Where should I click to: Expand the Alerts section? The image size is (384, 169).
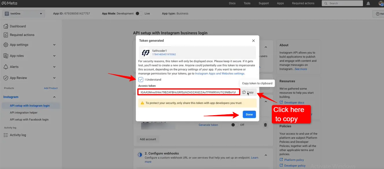[54, 67]
